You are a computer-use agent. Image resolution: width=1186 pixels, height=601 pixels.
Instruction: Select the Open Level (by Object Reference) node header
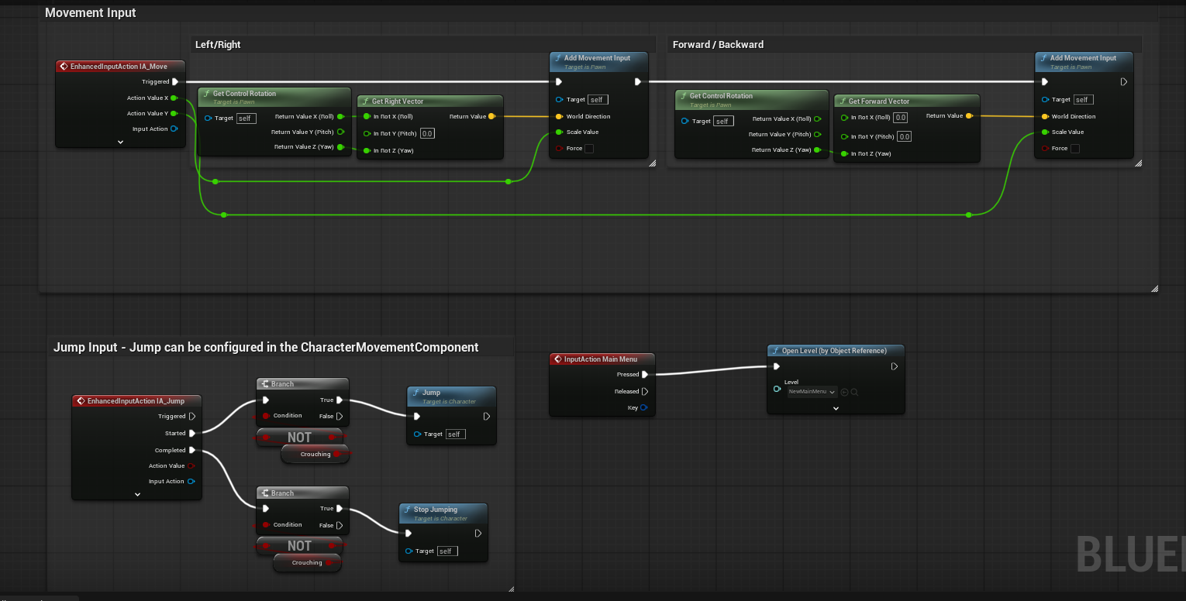[836, 351]
